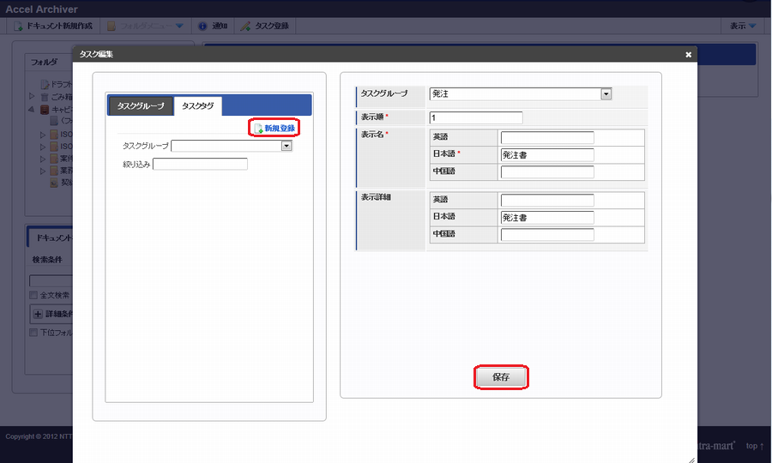
Task: Click the 表示名 日本語 input field
Action: (x=547, y=154)
